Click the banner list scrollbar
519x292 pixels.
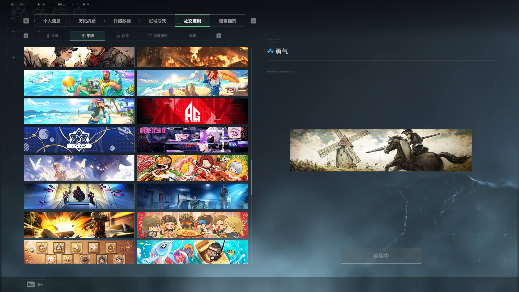tap(251, 177)
